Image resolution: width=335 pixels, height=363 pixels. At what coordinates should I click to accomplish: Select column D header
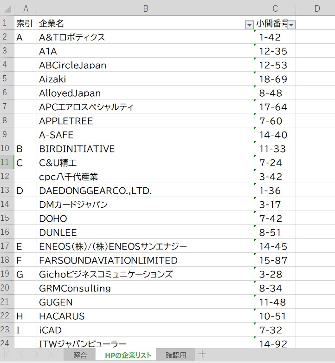[x=317, y=8]
